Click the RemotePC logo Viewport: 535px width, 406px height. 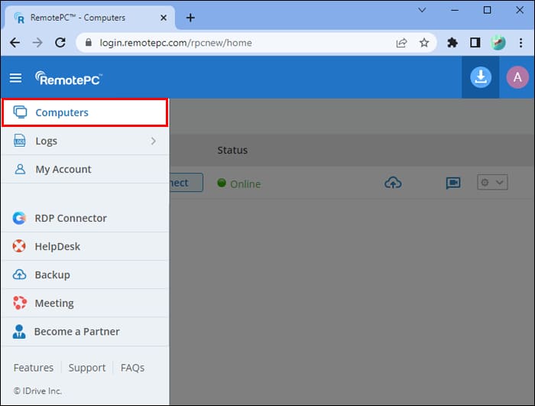(69, 78)
